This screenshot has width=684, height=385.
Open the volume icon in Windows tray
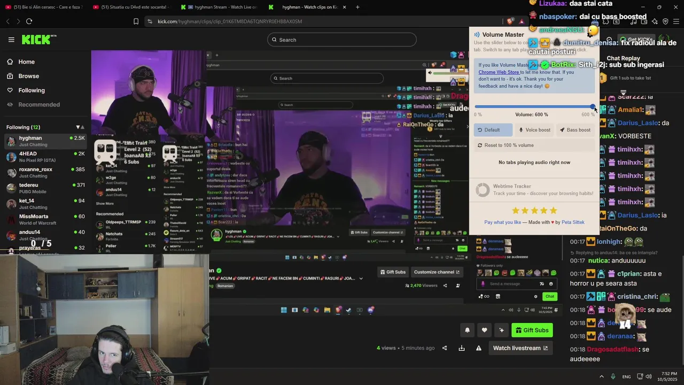649,376
